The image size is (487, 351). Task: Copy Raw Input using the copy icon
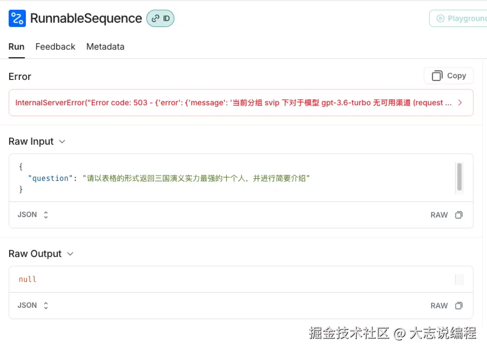coord(459,215)
